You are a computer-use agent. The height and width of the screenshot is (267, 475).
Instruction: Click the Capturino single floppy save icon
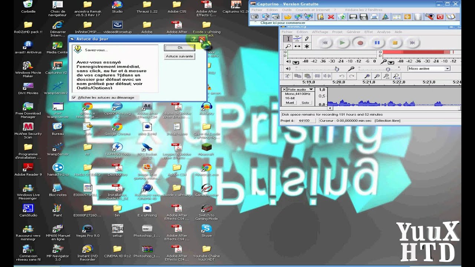click(353, 17)
